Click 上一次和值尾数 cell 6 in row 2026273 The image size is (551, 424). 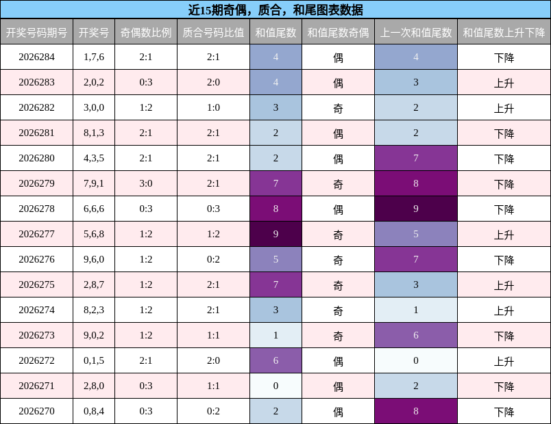pos(416,335)
